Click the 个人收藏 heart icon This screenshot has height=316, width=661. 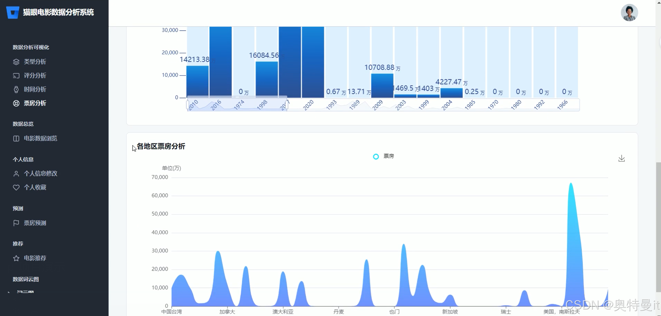16,187
